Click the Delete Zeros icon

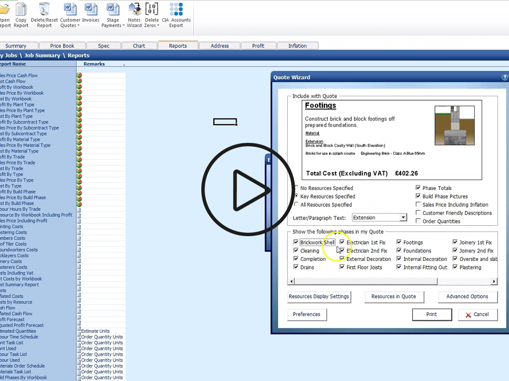pyautogui.click(x=152, y=9)
